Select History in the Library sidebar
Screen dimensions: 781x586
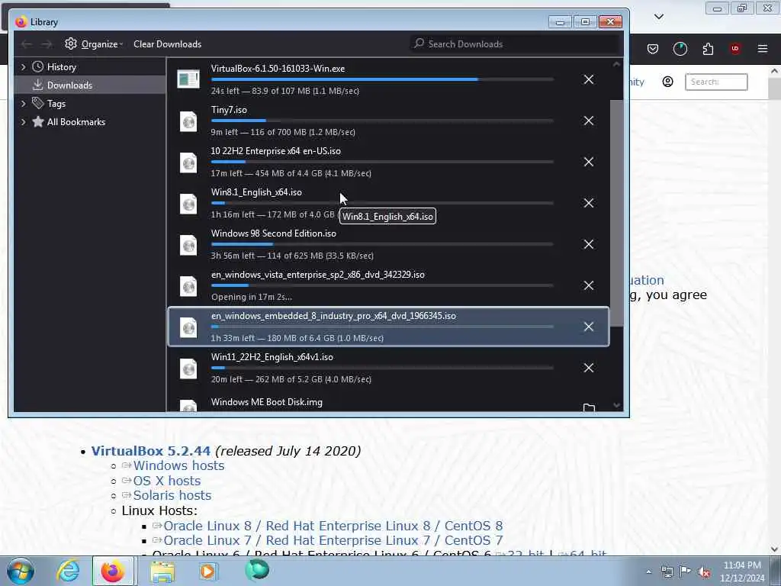(90, 67)
